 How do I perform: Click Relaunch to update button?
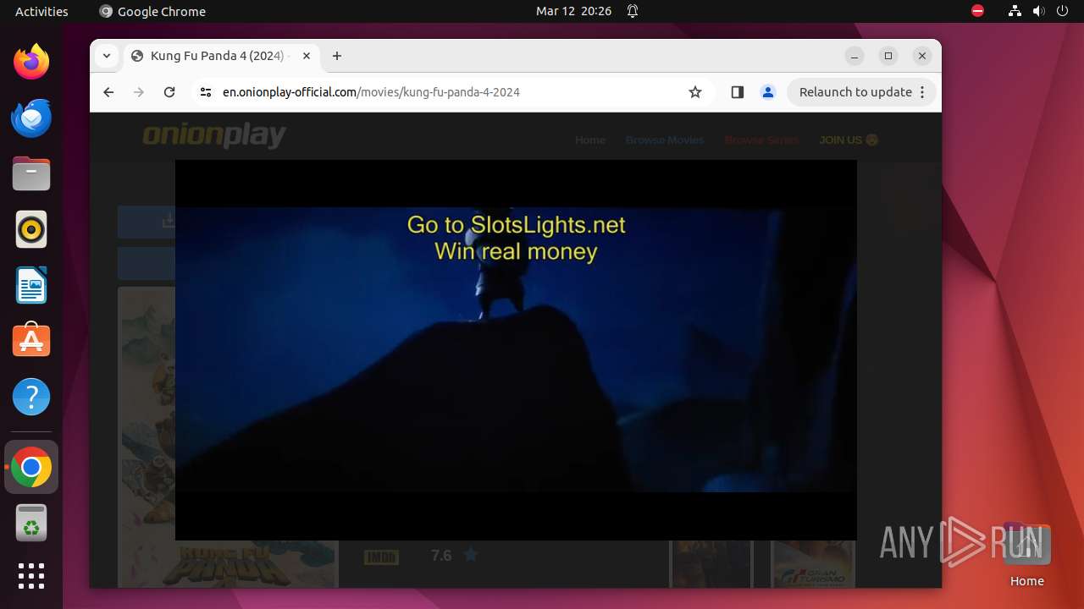click(855, 92)
